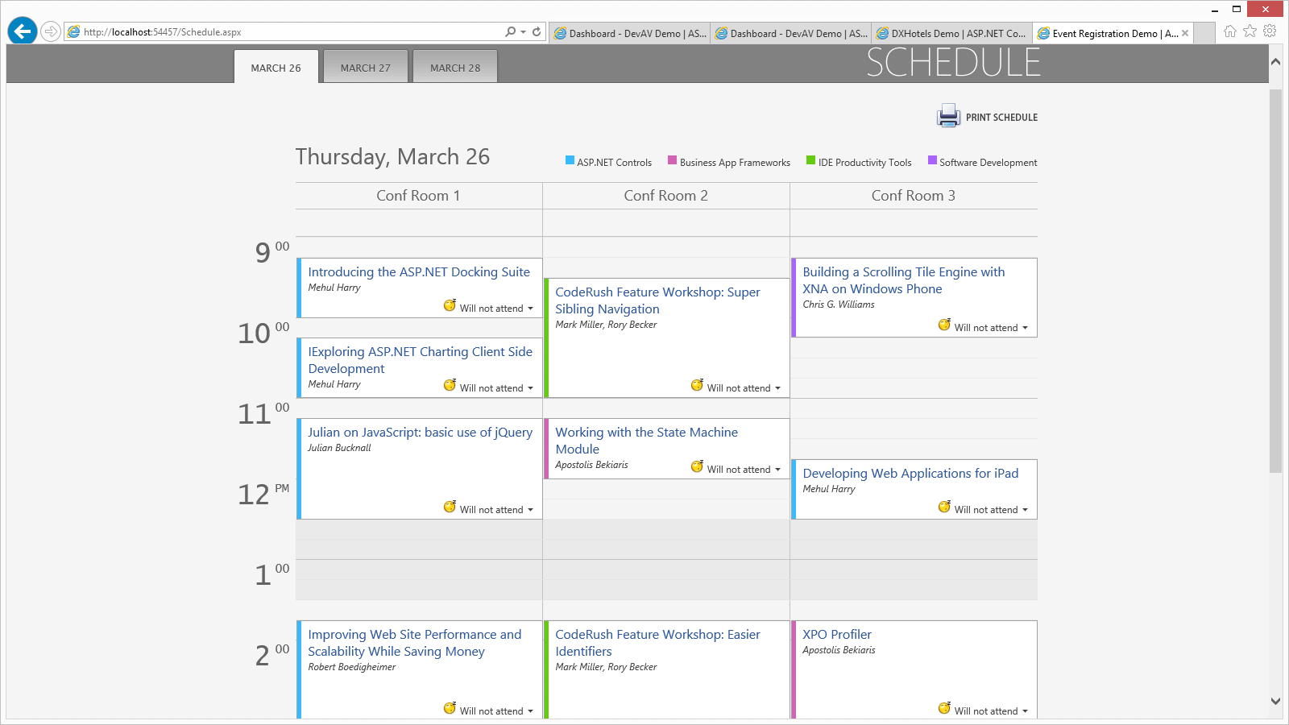Click the blue ASP.NET Controls legend swatch
Screen dimensions: 1289x725
coord(570,160)
